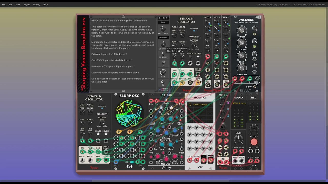
Task: Click PULSE2 port on bottom-left Benjolin Oscillator
Action: 90,160
